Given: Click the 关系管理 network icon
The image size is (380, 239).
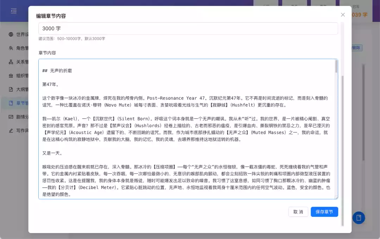Looking at the screenshot, I should pos(10,62).
